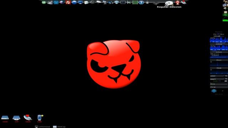
Task: Click the volume speaker tray icon
Action: (x=225, y=9)
